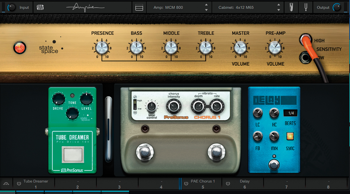This screenshot has height=194, width=350.
Task: Toggle Delay power in slot 6
Action: [228, 183]
